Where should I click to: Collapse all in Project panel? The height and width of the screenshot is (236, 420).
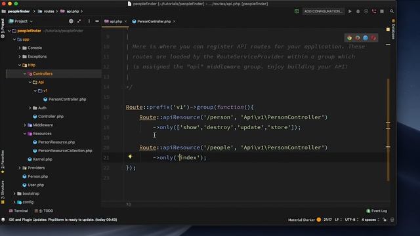click(79, 21)
